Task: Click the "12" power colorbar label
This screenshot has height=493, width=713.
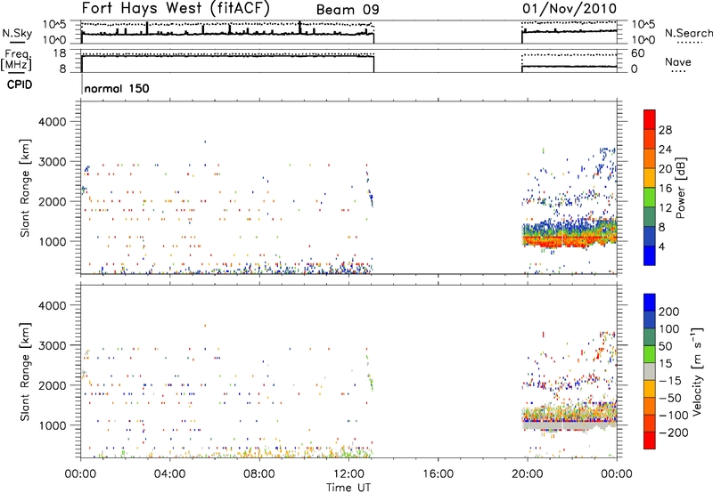Action: pos(665,208)
